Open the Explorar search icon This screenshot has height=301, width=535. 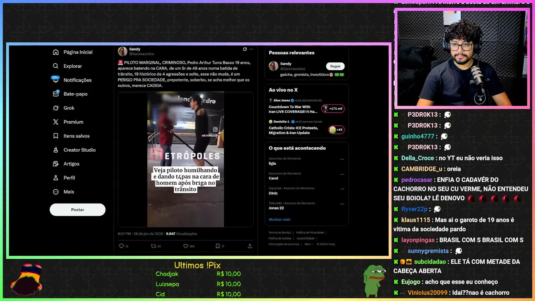[x=56, y=66]
